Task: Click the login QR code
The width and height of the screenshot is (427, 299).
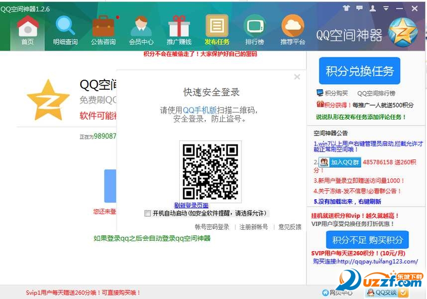Action: [x=210, y=172]
